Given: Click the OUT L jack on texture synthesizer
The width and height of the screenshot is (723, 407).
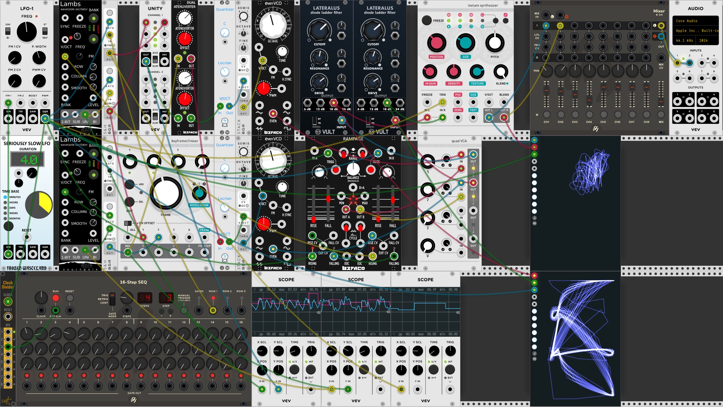Looking at the screenshot, I should point(489,117).
